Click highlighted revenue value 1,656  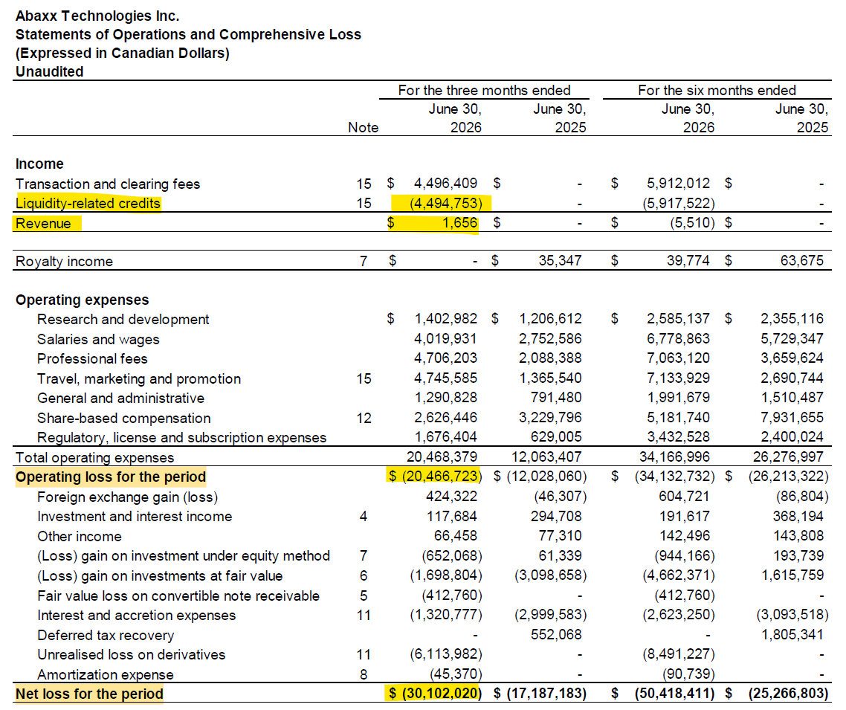pos(459,223)
